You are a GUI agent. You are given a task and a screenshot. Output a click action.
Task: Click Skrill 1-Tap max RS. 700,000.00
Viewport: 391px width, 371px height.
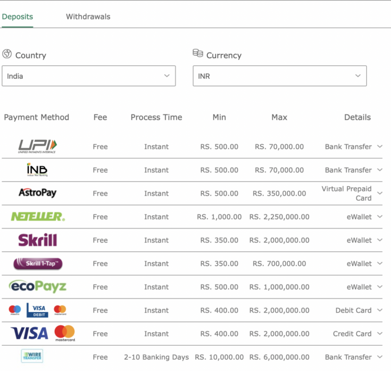pos(279,264)
